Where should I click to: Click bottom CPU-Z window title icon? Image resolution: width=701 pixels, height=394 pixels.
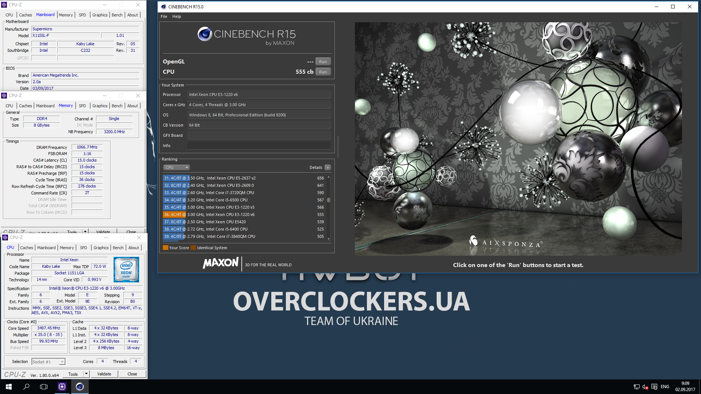[5, 237]
